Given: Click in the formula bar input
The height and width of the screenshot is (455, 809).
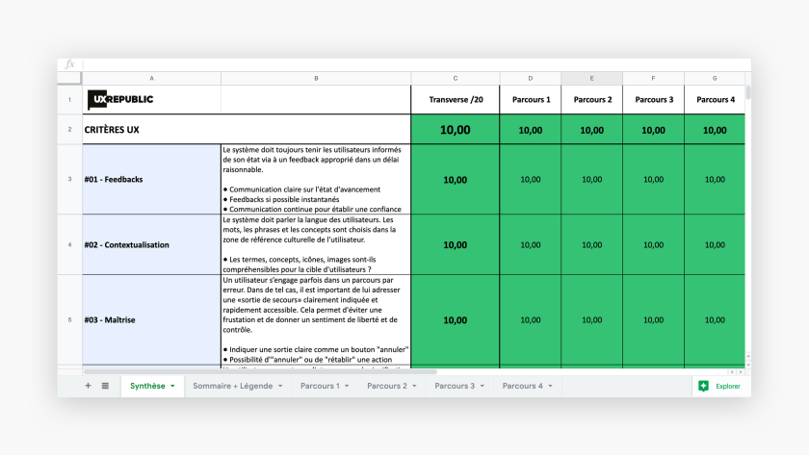Looking at the screenshot, I should point(416,64).
